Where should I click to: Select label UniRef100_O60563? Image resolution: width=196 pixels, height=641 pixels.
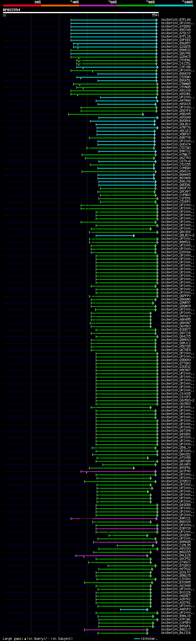(176, 326)
